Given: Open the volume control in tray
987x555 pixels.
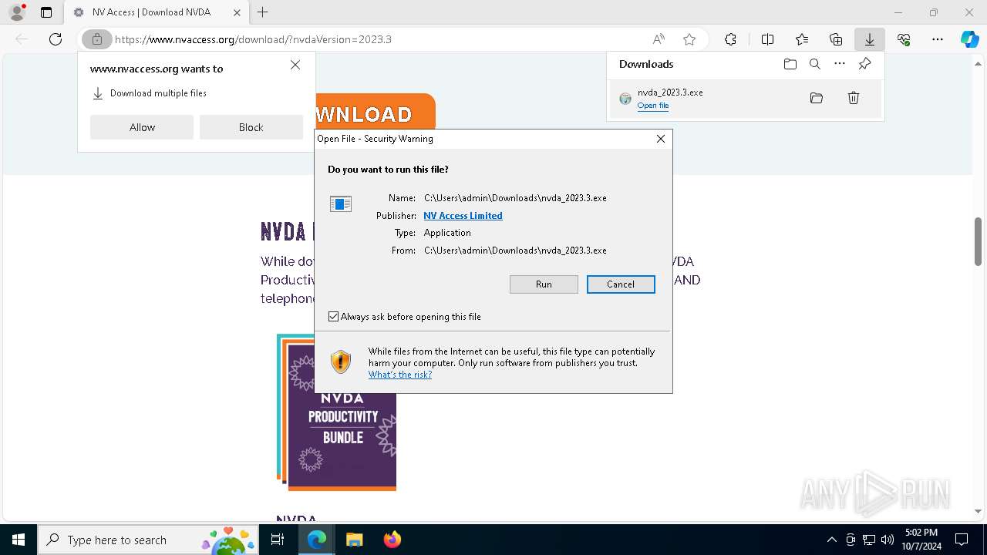Looking at the screenshot, I should click(x=888, y=540).
